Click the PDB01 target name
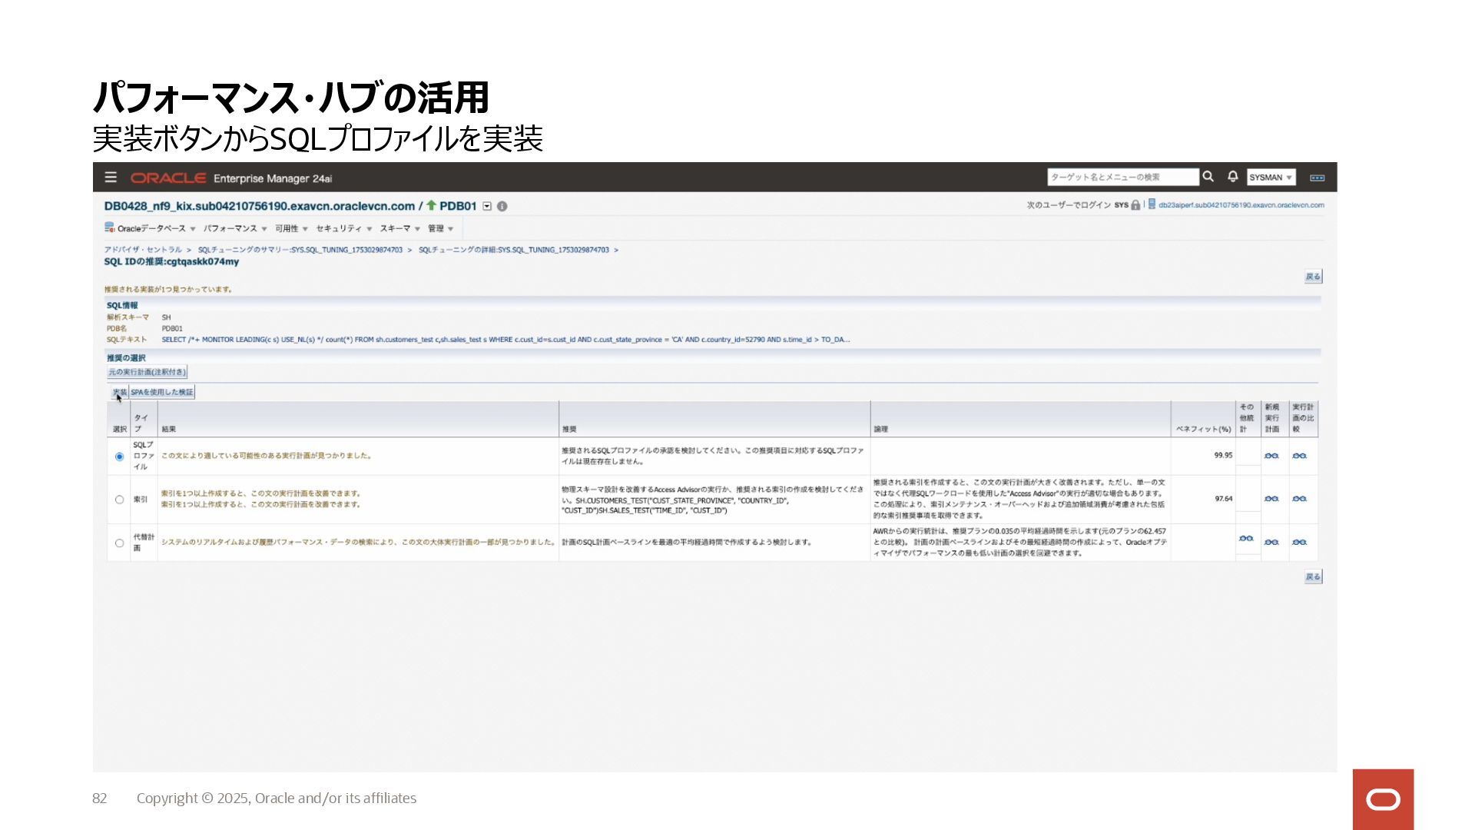 click(x=458, y=206)
